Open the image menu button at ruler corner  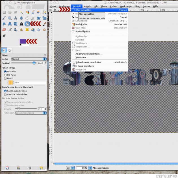(51, 10)
